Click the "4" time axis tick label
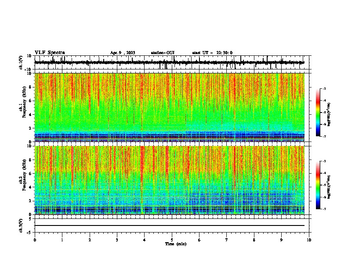The width and height of the screenshot is (348, 269). point(145,240)
